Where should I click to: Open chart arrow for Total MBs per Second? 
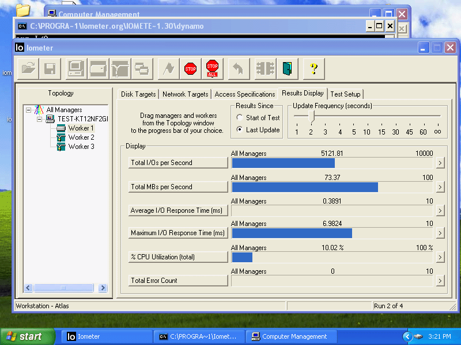(440, 187)
